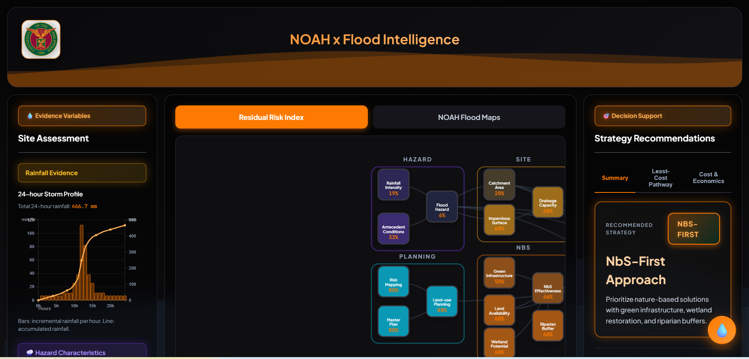Switch to the Residual Risk Index tab

[x=271, y=117]
